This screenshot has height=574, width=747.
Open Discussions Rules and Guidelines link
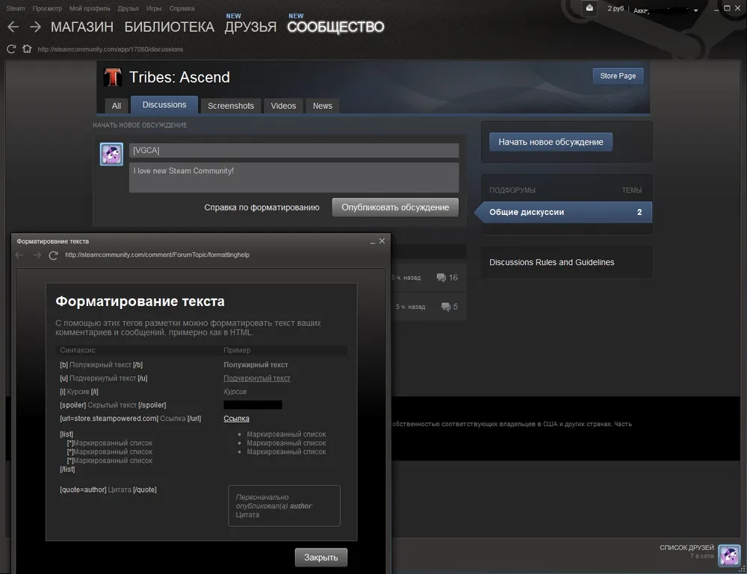(x=551, y=262)
